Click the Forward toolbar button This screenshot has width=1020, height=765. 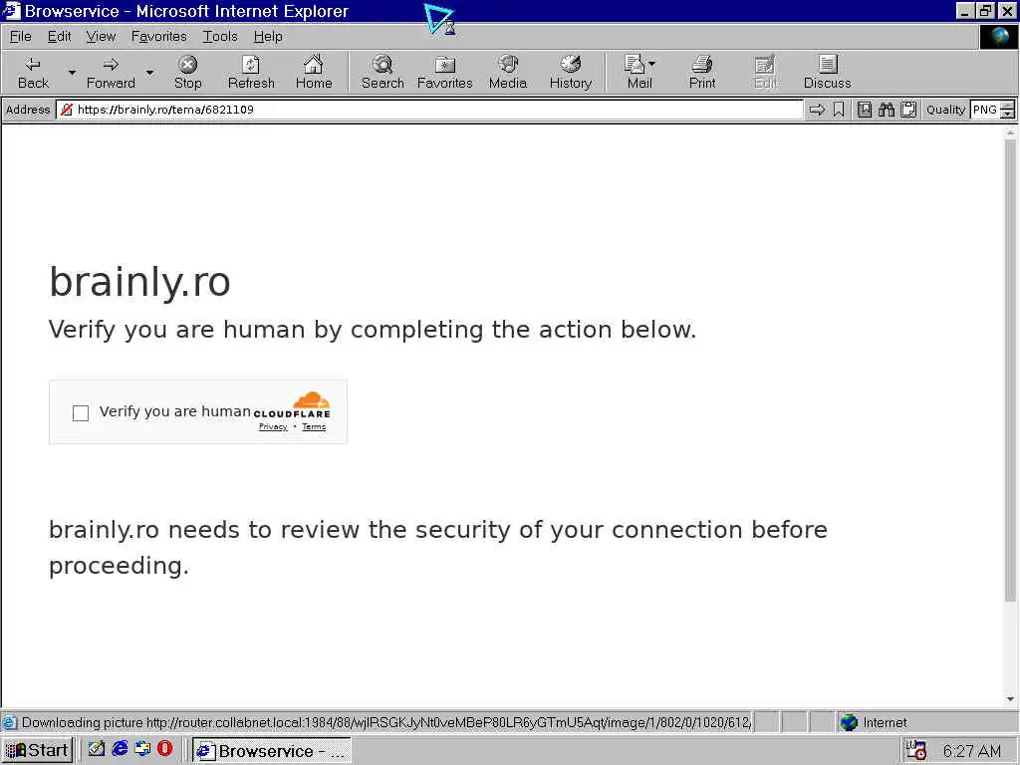click(111, 72)
